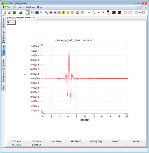
Task: Open a file using the folder icon
Action: (9, 13)
